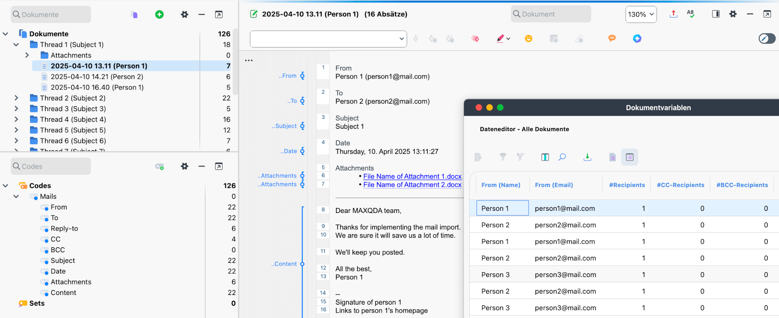Click the Dokumente search field
Viewport: 779px width, 318px height.
click(x=51, y=15)
